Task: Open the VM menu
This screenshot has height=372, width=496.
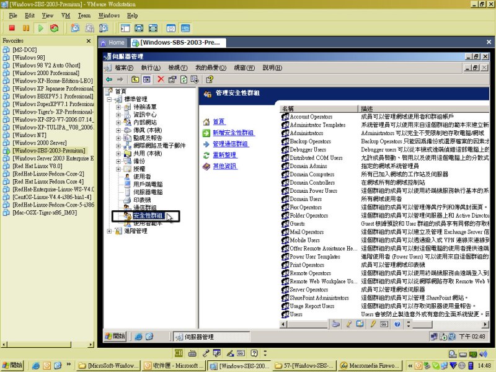Action: [x=66, y=15]
